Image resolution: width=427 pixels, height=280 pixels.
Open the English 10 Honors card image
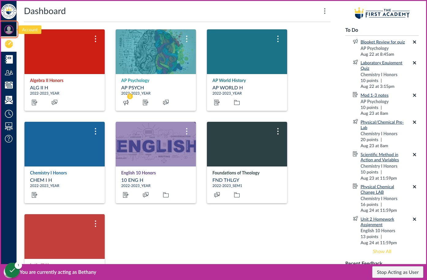pyautogui.click(x=156, y=144)
